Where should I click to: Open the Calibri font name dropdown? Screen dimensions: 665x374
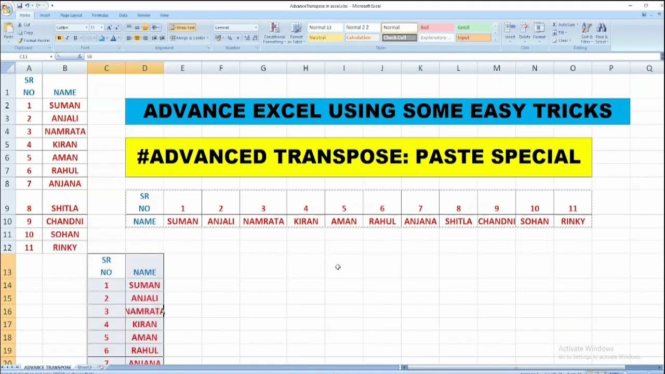86,28
